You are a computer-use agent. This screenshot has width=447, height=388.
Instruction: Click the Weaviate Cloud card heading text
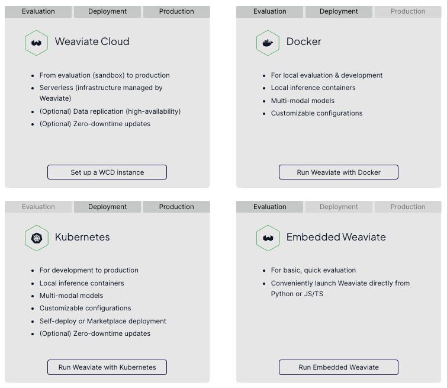click(92, 41)
